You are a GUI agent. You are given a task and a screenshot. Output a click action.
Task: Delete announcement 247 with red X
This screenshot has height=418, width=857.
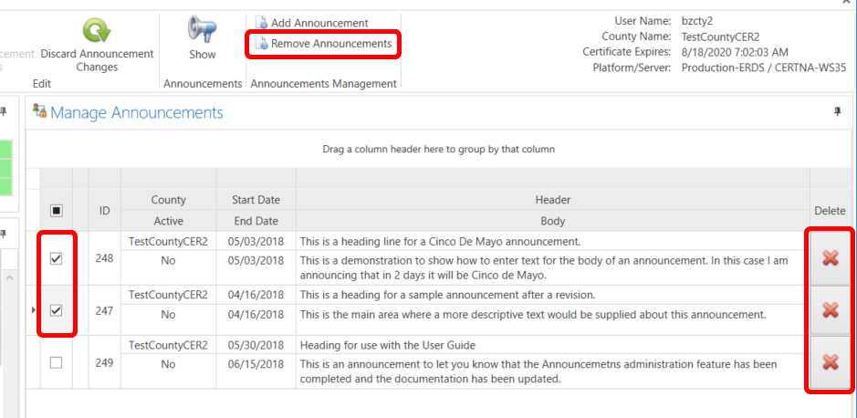830,310
